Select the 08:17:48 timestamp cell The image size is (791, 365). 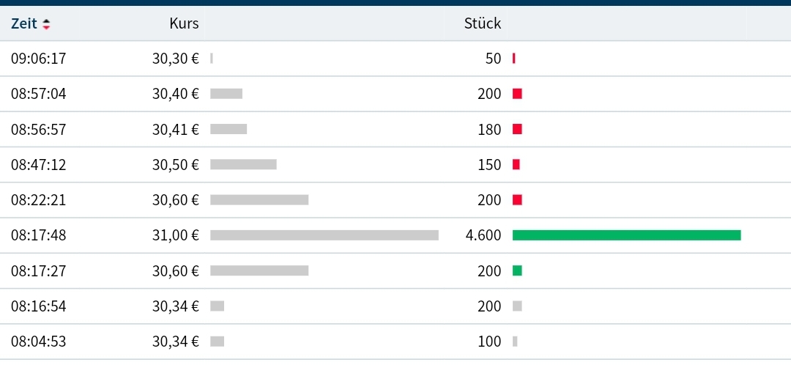click(x=39, y=235)
